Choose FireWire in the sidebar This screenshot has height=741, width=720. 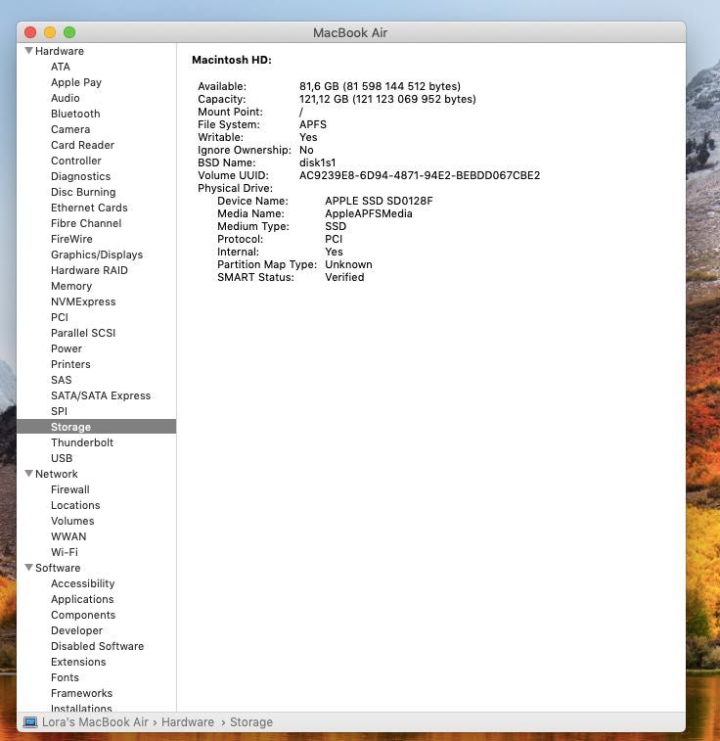pos(71,239)
